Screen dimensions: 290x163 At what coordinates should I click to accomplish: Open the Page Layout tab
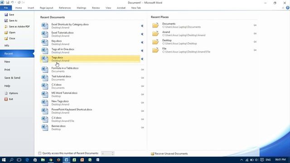(46, 8)
